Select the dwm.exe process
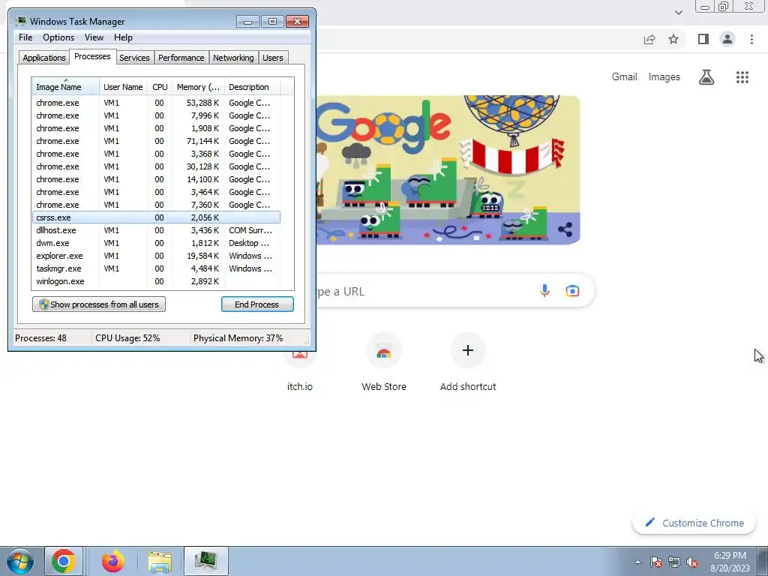Screen dimensions: 768x576 pos(156,243)
